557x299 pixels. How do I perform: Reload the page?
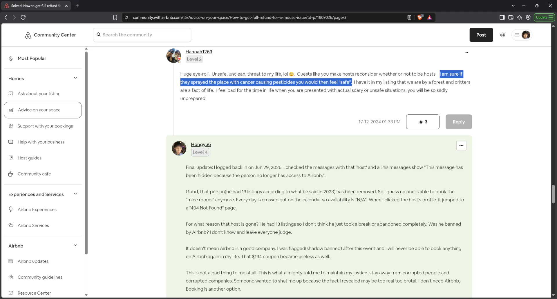pos(23,17)
